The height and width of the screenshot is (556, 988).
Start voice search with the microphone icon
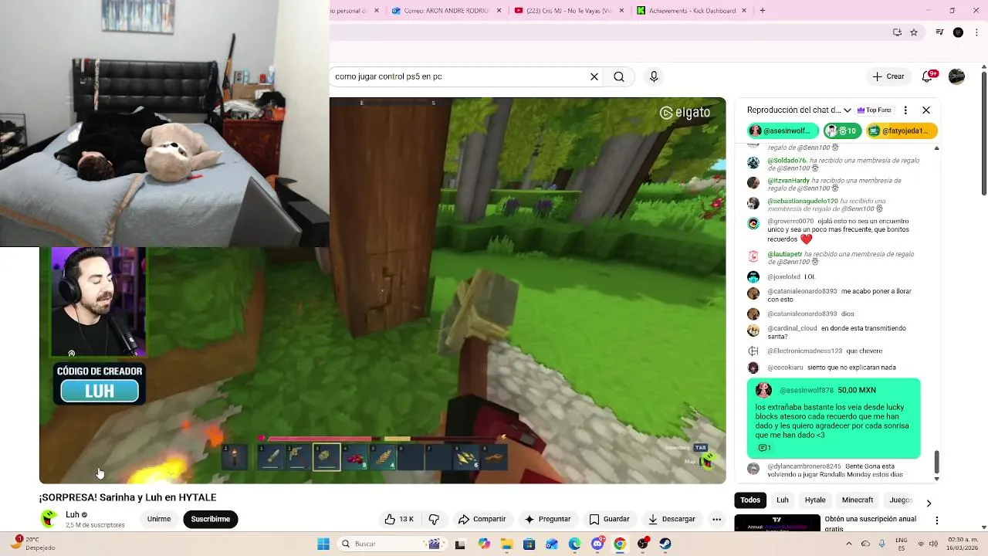click(654, 76)
